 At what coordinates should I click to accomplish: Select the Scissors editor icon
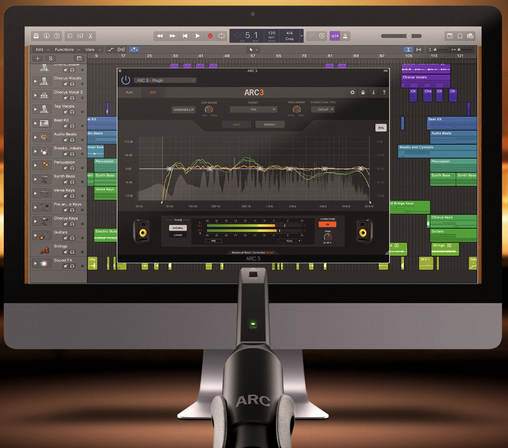tap(90, 36)
